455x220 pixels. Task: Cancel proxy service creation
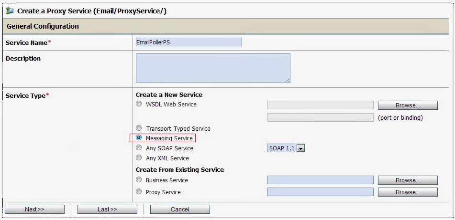point(180,210)
